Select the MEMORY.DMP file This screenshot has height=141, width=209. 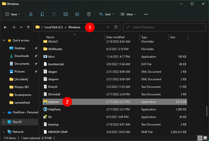(x=58, y=132)
